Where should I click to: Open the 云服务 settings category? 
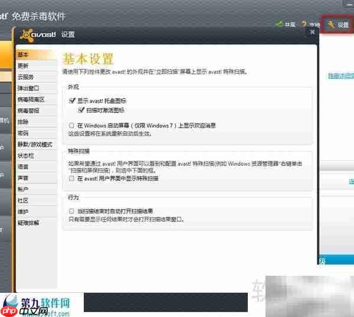coord(37,77)
